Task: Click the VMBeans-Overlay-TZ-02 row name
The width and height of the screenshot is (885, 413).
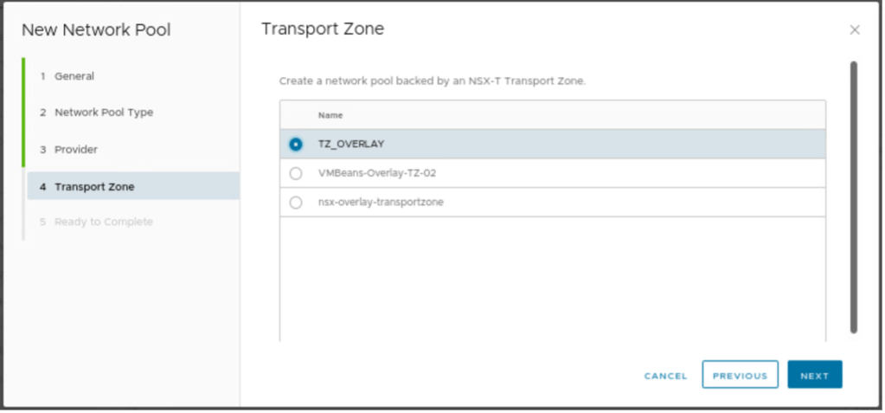Action: (377, 173)
